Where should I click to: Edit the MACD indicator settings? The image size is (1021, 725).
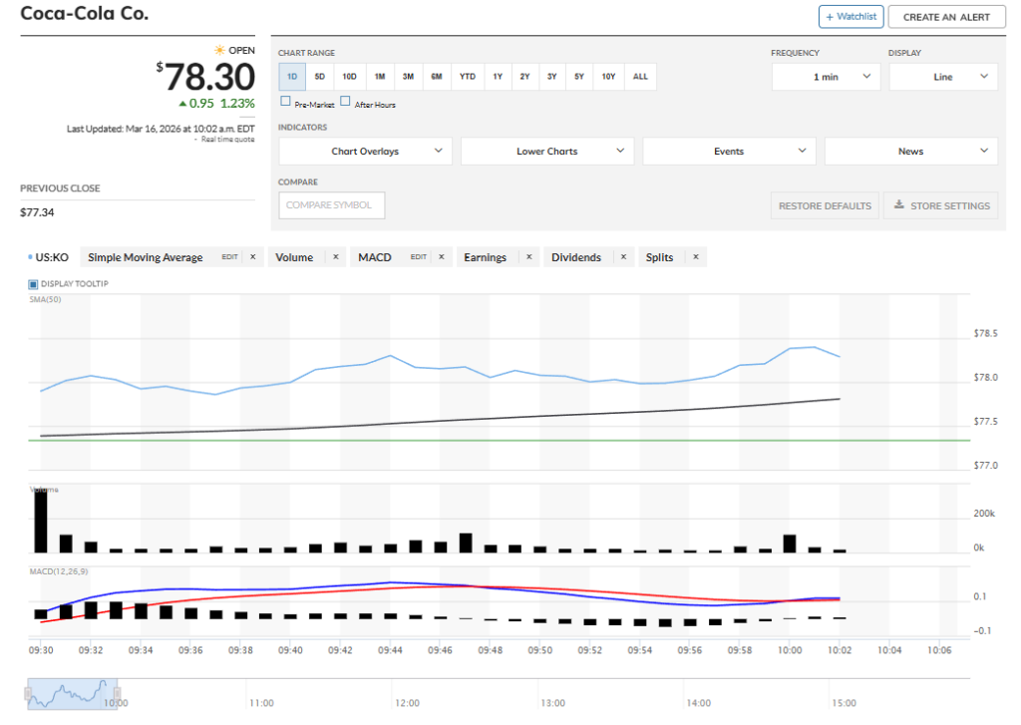419,257
